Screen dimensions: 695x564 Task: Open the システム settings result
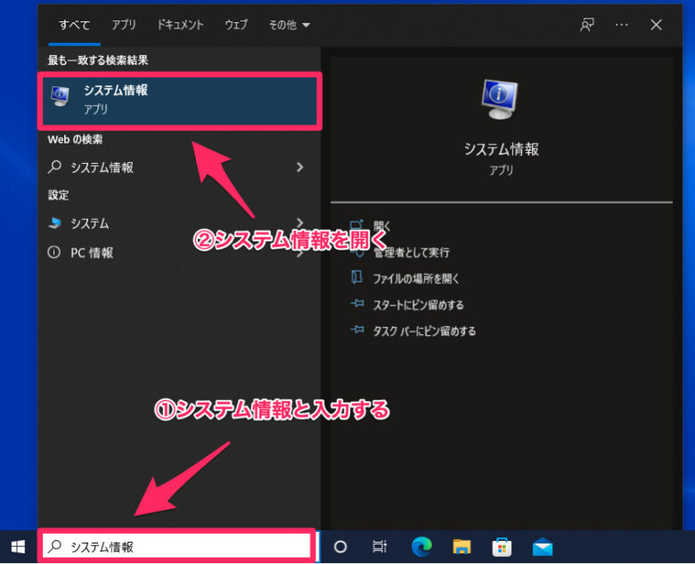177,223
